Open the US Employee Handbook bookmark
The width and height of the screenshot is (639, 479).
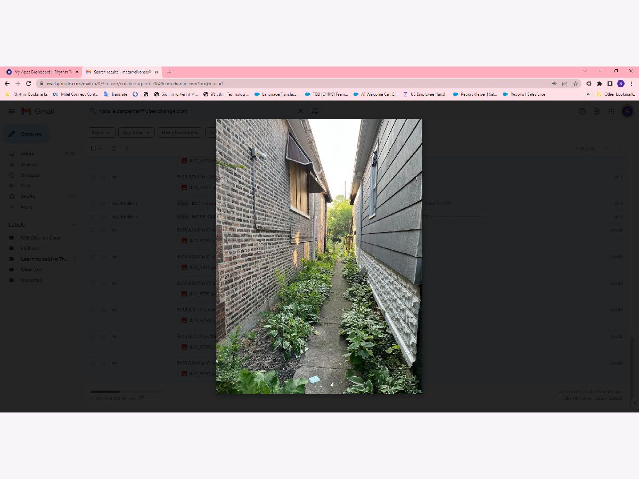coord(424,94)
